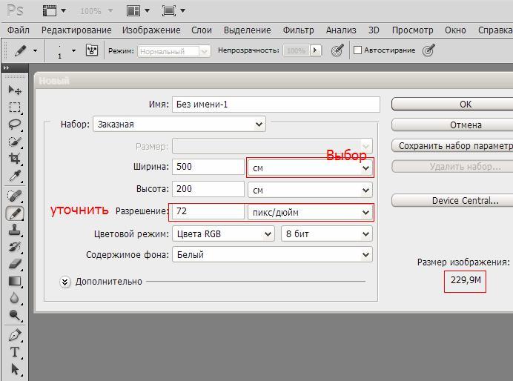Viewport: 513px width, 381px height.
Task: Expand the Дополнительно section
Action: tap(65, 282)
